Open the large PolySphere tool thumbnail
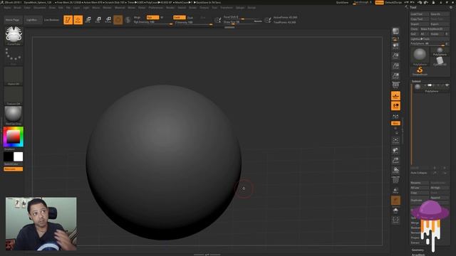 point(420,57)
